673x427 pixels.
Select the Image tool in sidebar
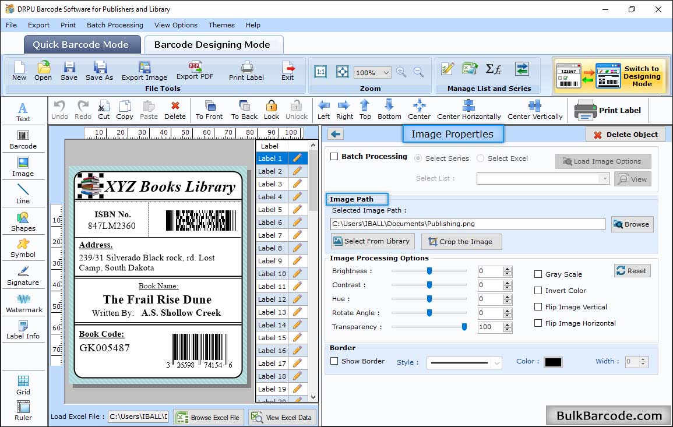(x=23, y=167)
